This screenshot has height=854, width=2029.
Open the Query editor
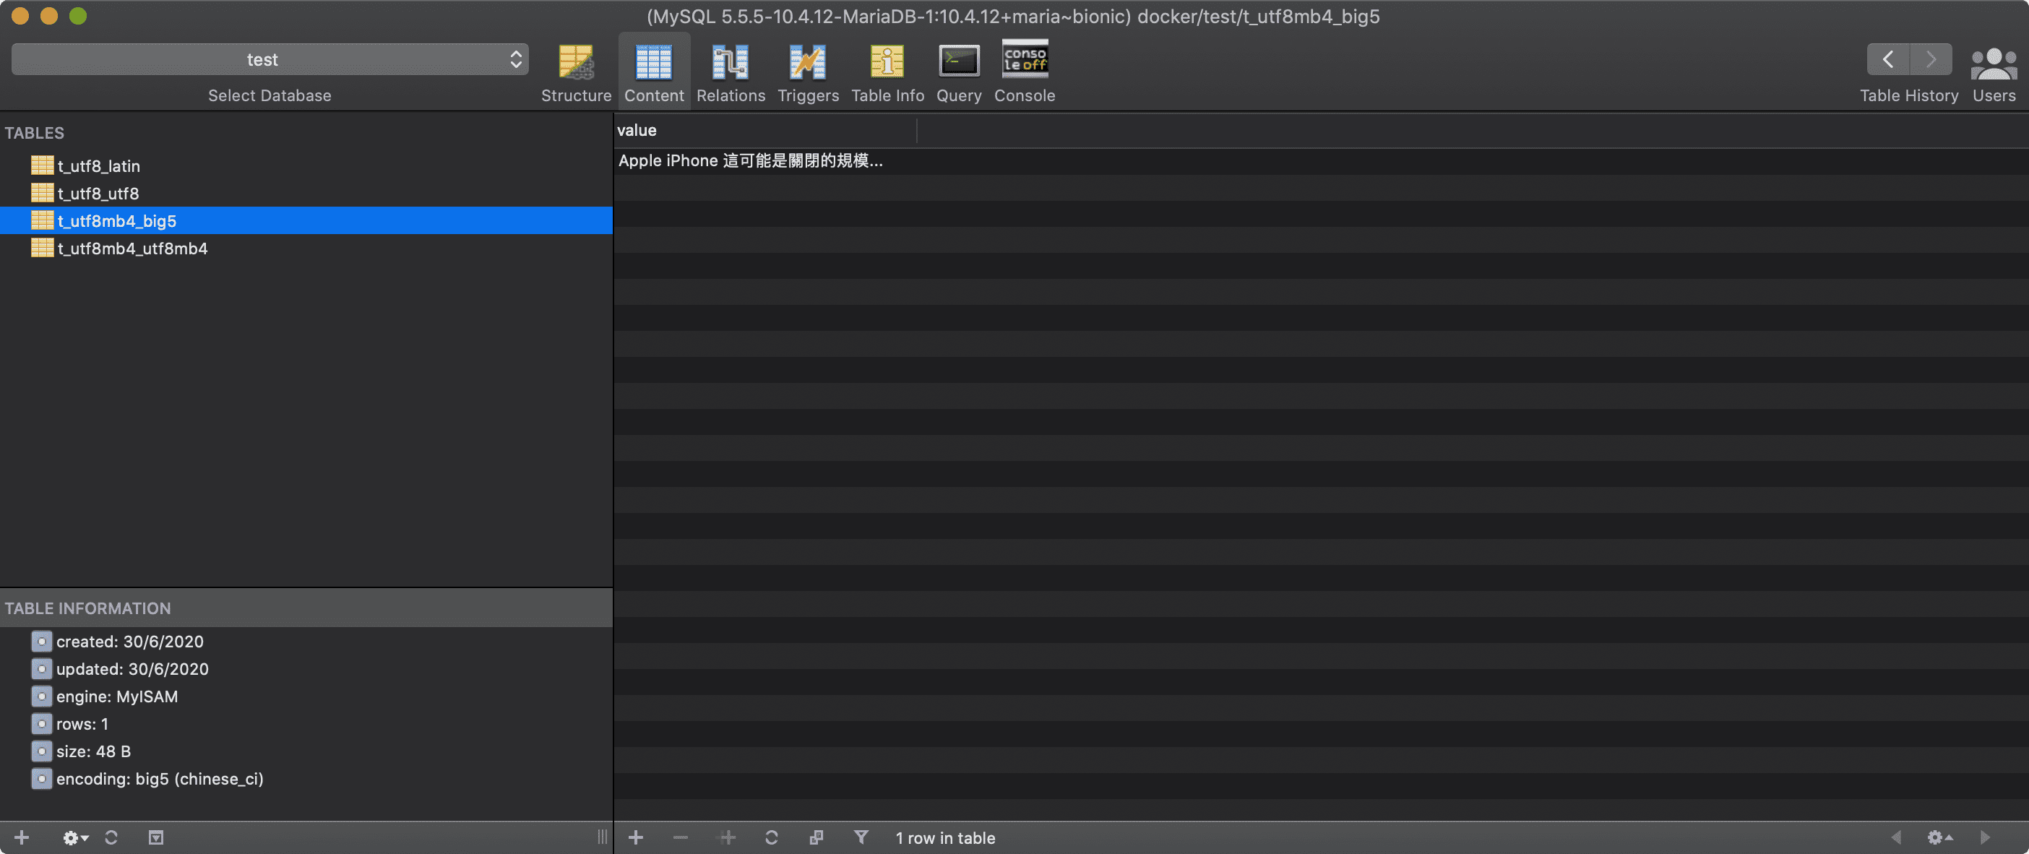[959, 71]
